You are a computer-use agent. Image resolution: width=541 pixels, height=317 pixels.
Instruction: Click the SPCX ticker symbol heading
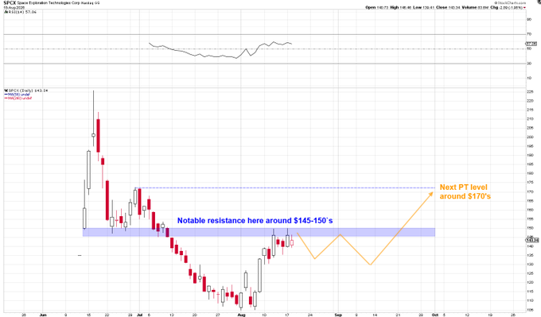tap(10, 2)
